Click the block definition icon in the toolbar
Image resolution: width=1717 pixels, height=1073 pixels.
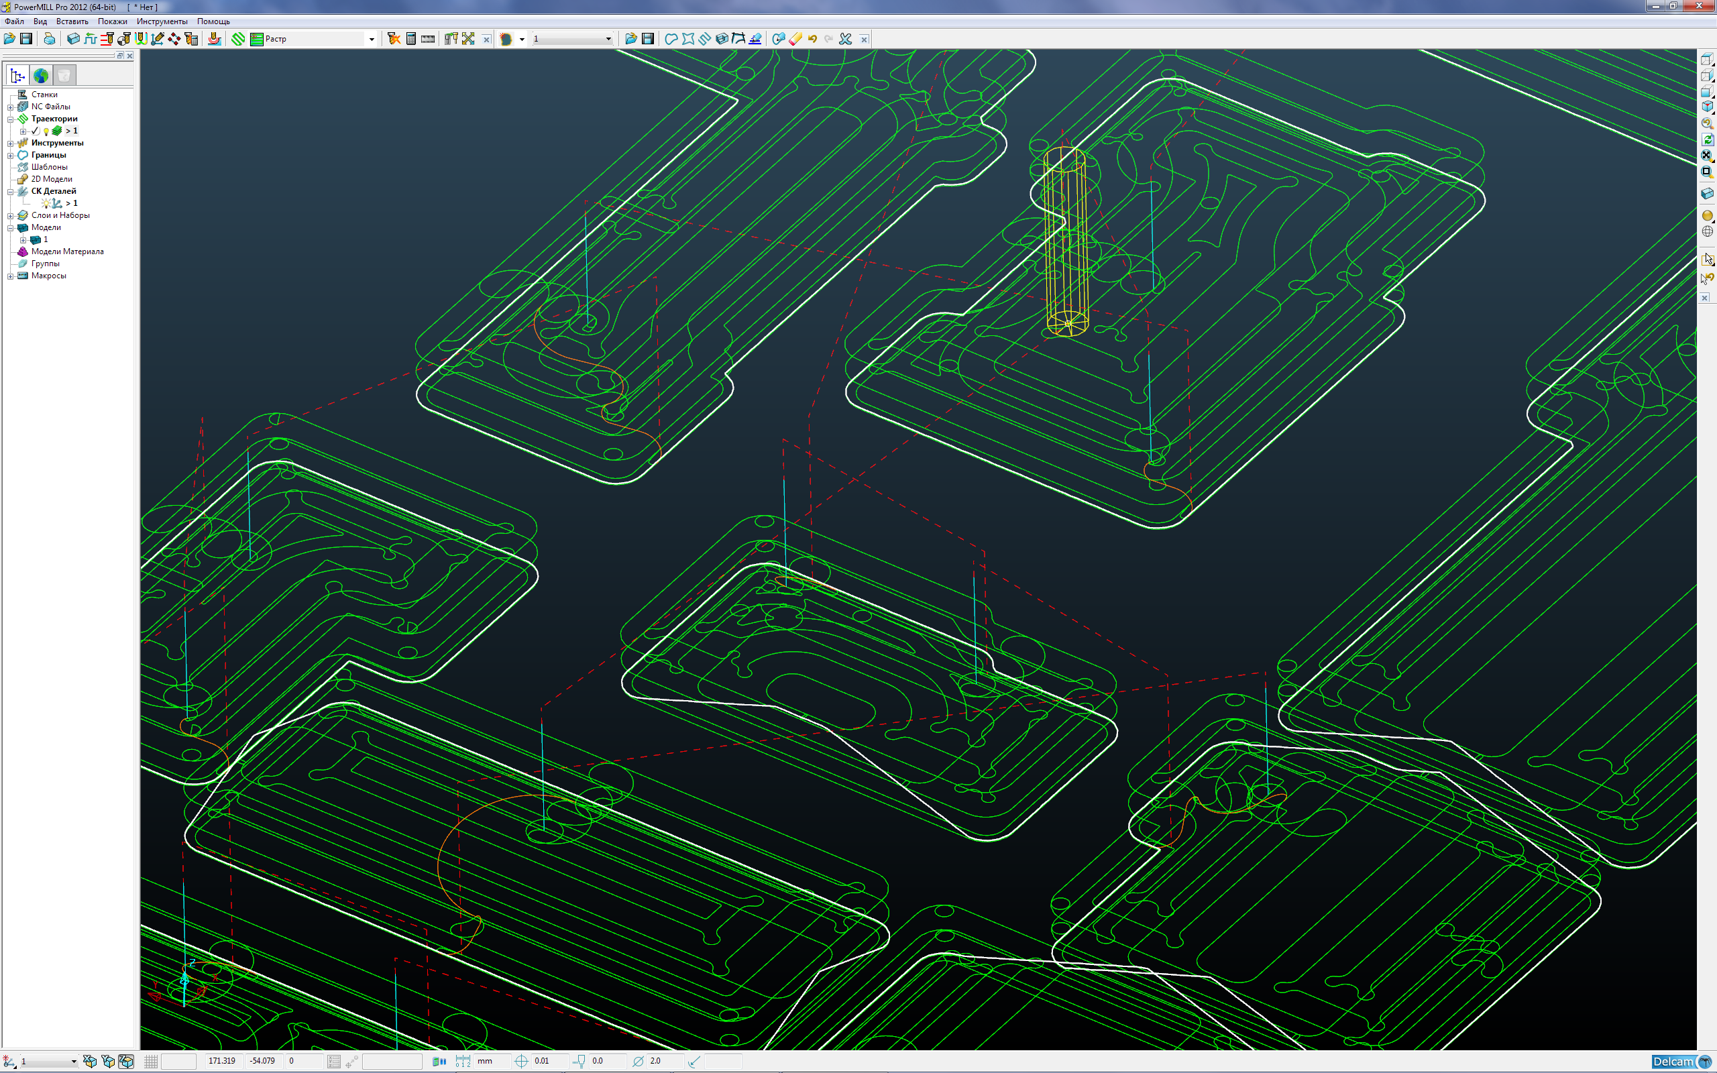click(x=73, y=39)
